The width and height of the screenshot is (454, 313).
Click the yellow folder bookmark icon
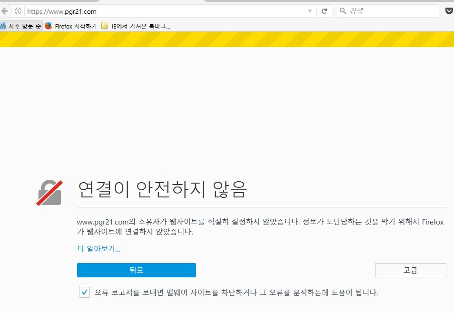point(105,26)
